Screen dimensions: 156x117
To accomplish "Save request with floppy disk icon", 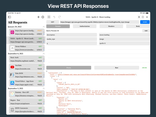I will point(143,17).
